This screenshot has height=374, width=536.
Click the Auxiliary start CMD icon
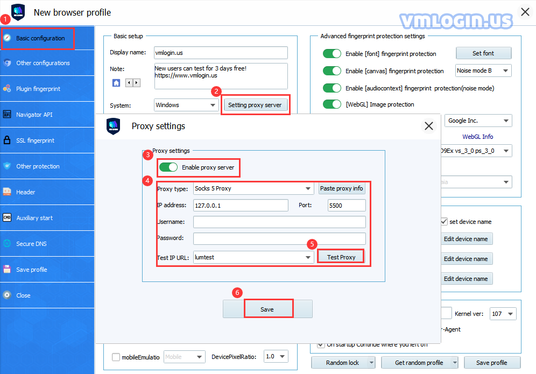click(x=7, y=218)
